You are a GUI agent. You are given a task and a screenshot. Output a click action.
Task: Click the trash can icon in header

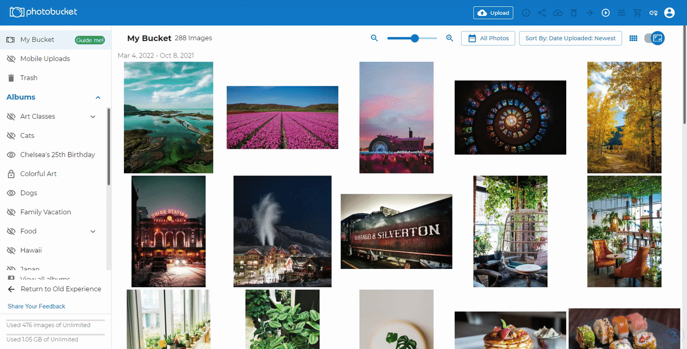click(574, 13)
